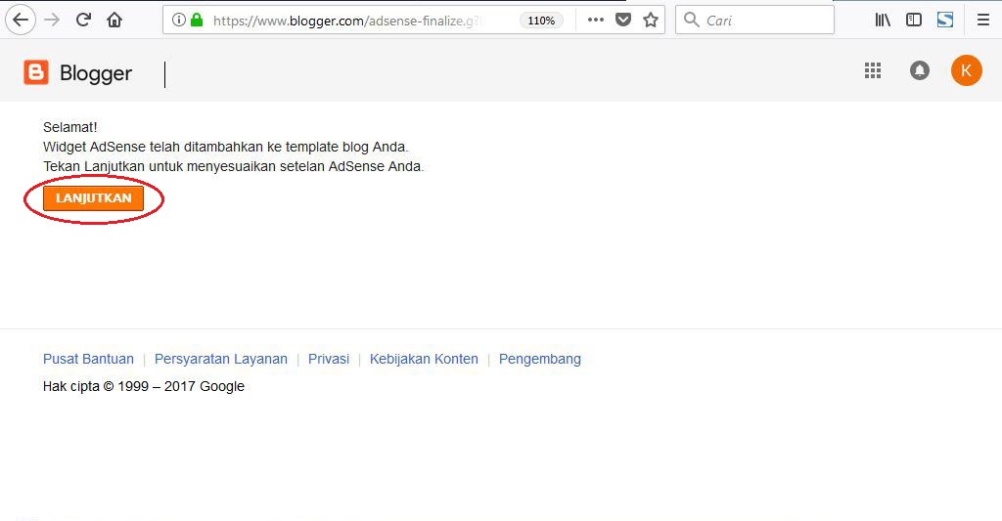Open Pusat Bantuan link
The width and height of the screenshot is (1002, 521).
(88, 359)
